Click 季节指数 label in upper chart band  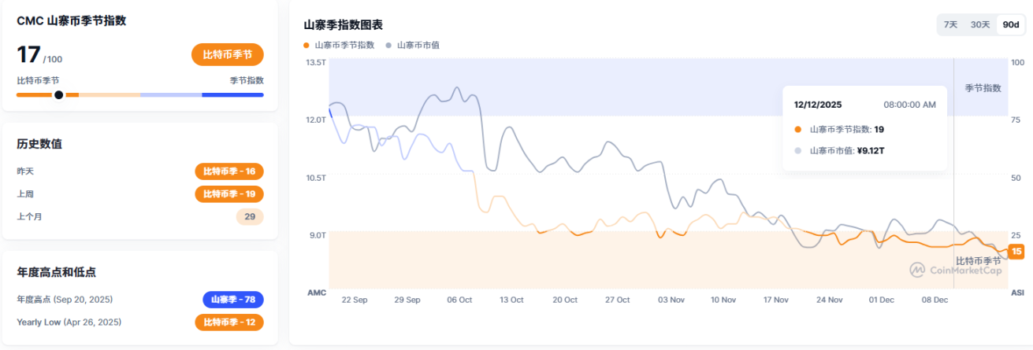pyautogui.click(x=983, y=88)
